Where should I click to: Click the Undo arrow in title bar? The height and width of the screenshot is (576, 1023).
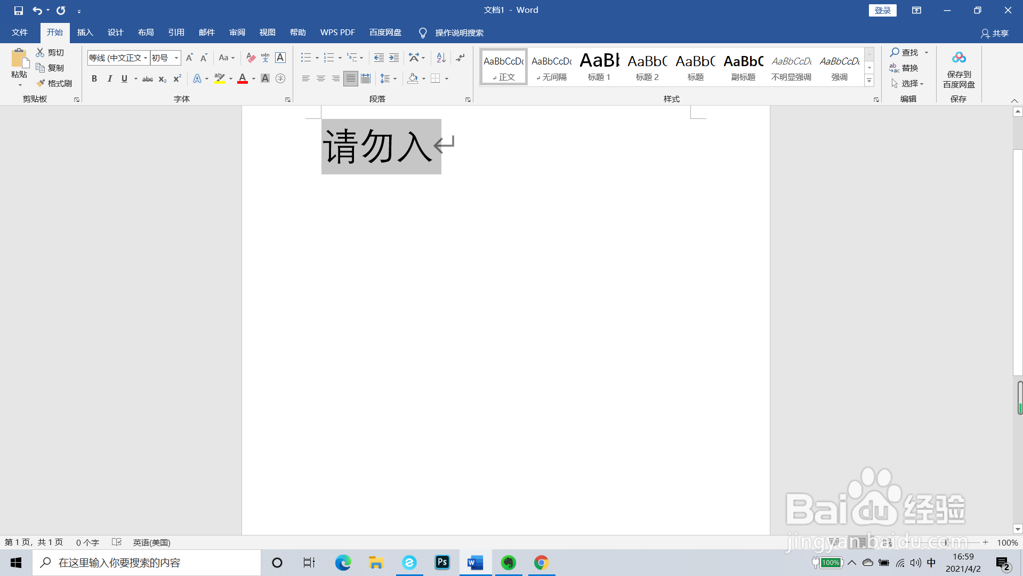[x=37, y=10]
